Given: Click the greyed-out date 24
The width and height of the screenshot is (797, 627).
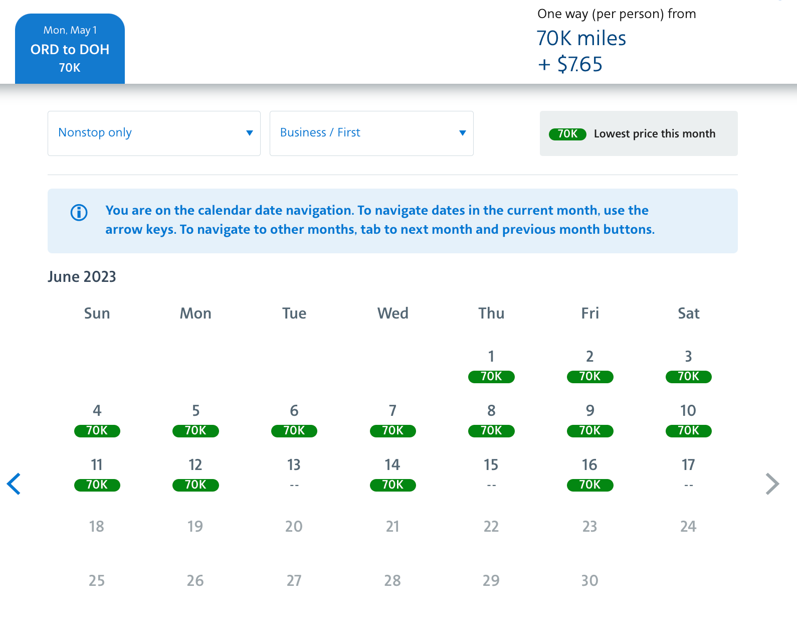Looking at the screenshot, I should (x=688, y=526).
